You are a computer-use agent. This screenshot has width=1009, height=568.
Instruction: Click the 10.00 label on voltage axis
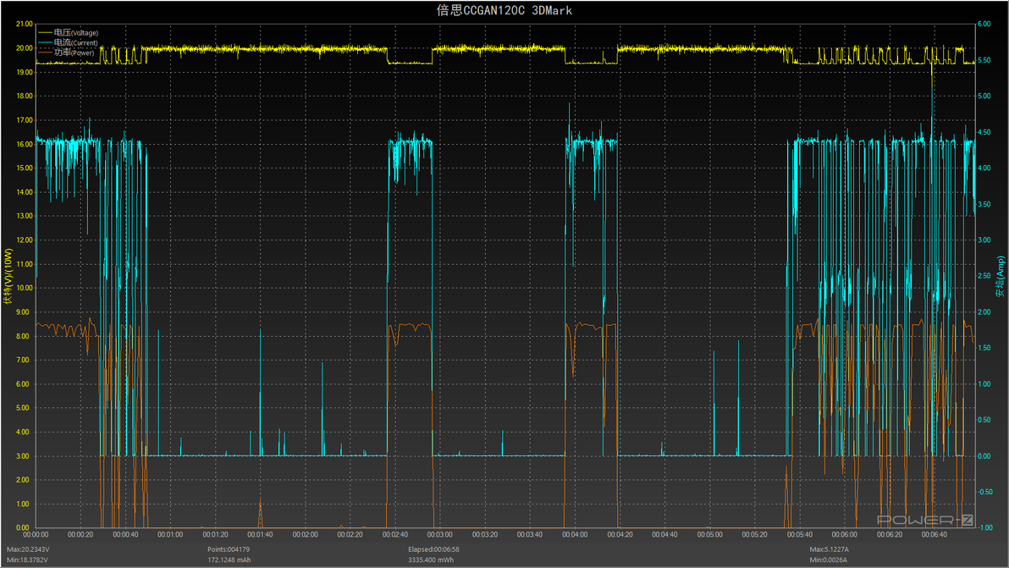[x=25, y=288]
